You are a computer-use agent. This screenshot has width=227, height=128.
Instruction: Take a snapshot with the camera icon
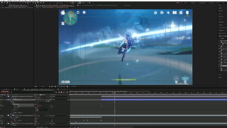click(x=67, y=87)
